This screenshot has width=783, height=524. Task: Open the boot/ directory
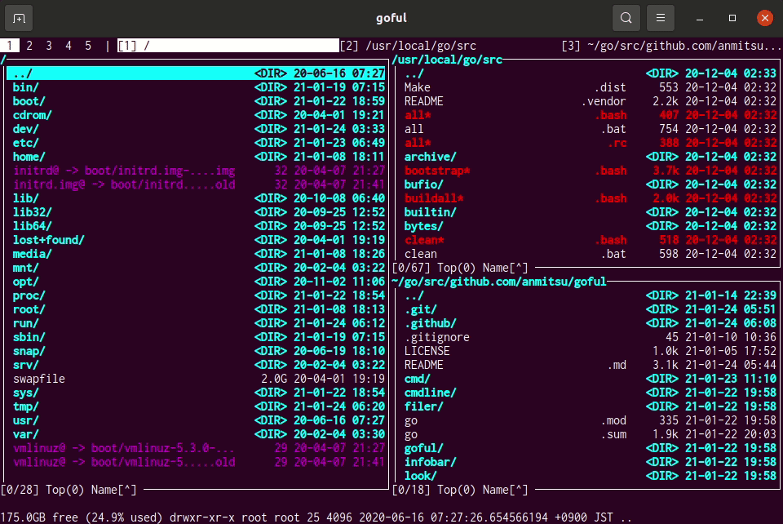(199, 101)
